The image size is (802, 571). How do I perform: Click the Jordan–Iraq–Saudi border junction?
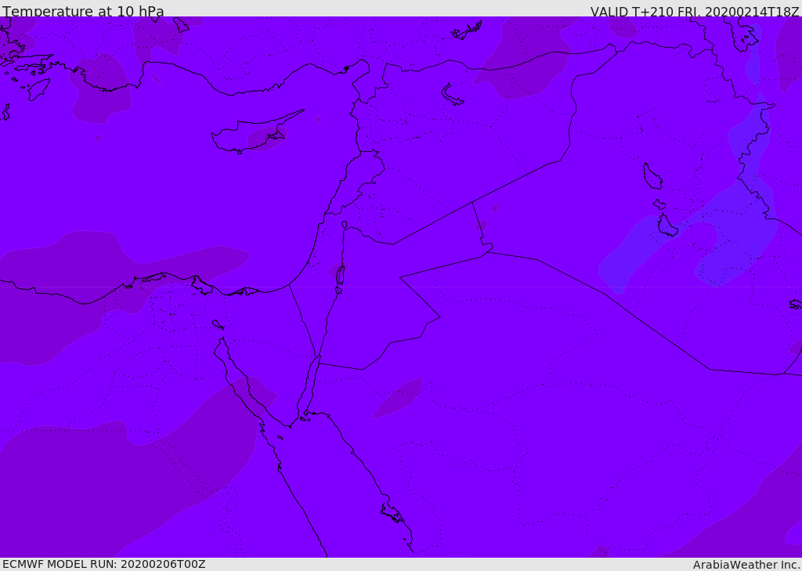coord(487,252)
